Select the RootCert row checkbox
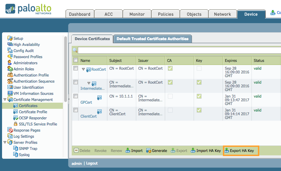Image resolution: width=281 pixels, height=171 pixels. click(76, 68)
